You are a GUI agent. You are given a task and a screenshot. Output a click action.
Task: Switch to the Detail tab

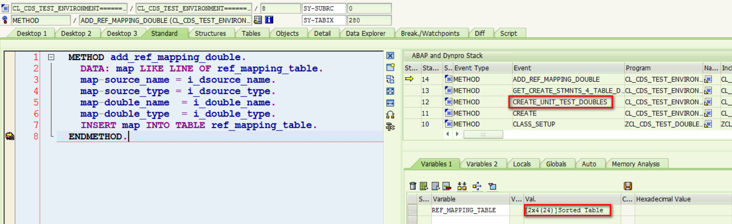point(322,33)
